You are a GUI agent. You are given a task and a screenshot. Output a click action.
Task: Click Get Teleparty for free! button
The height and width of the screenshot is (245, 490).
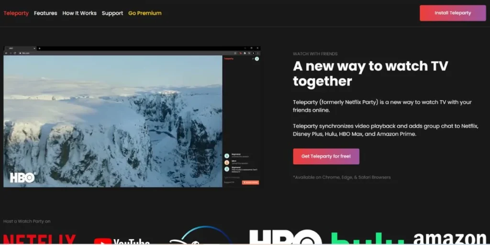[326, 156]
